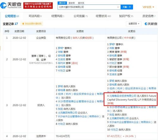Open the VIP会员 dropdown menu

tap(148, 7)
